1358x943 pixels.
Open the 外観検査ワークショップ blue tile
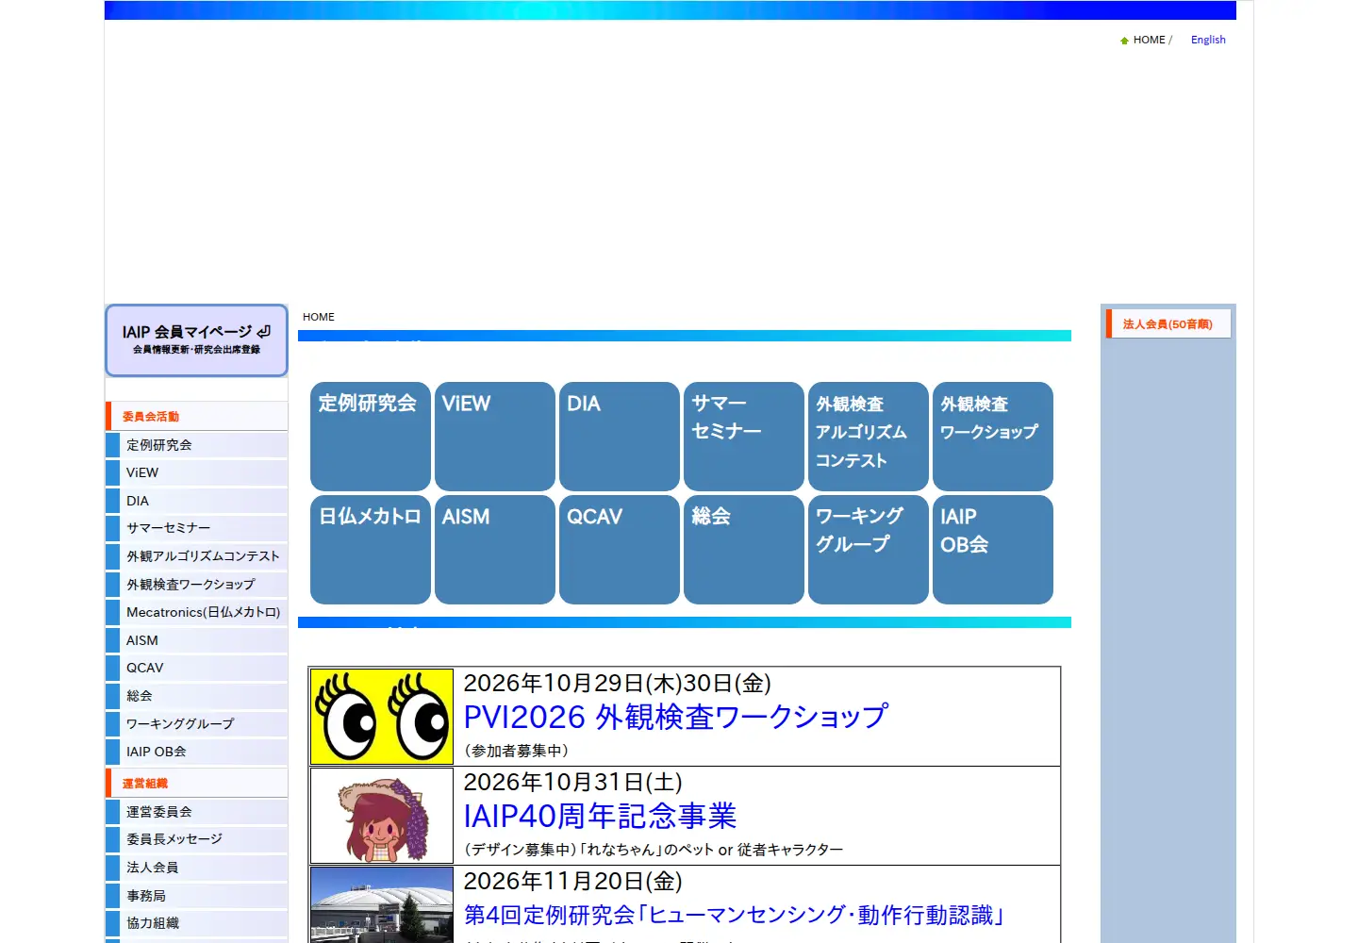(993, 436)
